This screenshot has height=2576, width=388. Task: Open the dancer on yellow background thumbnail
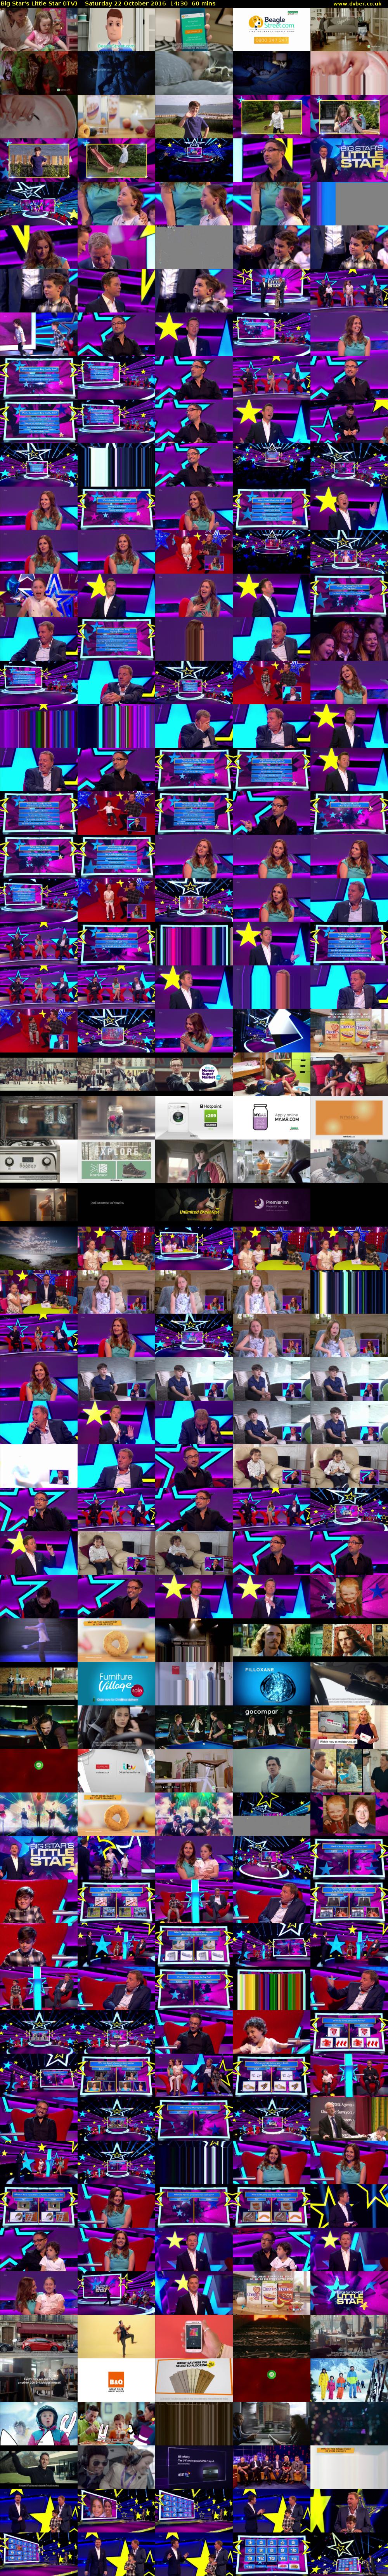[x=116, y=2335]
